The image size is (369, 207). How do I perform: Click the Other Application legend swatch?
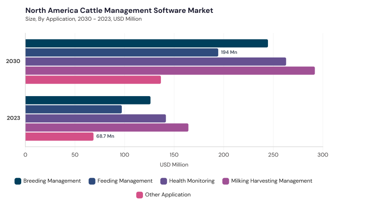pyautogui.click(x=140, y=195)
